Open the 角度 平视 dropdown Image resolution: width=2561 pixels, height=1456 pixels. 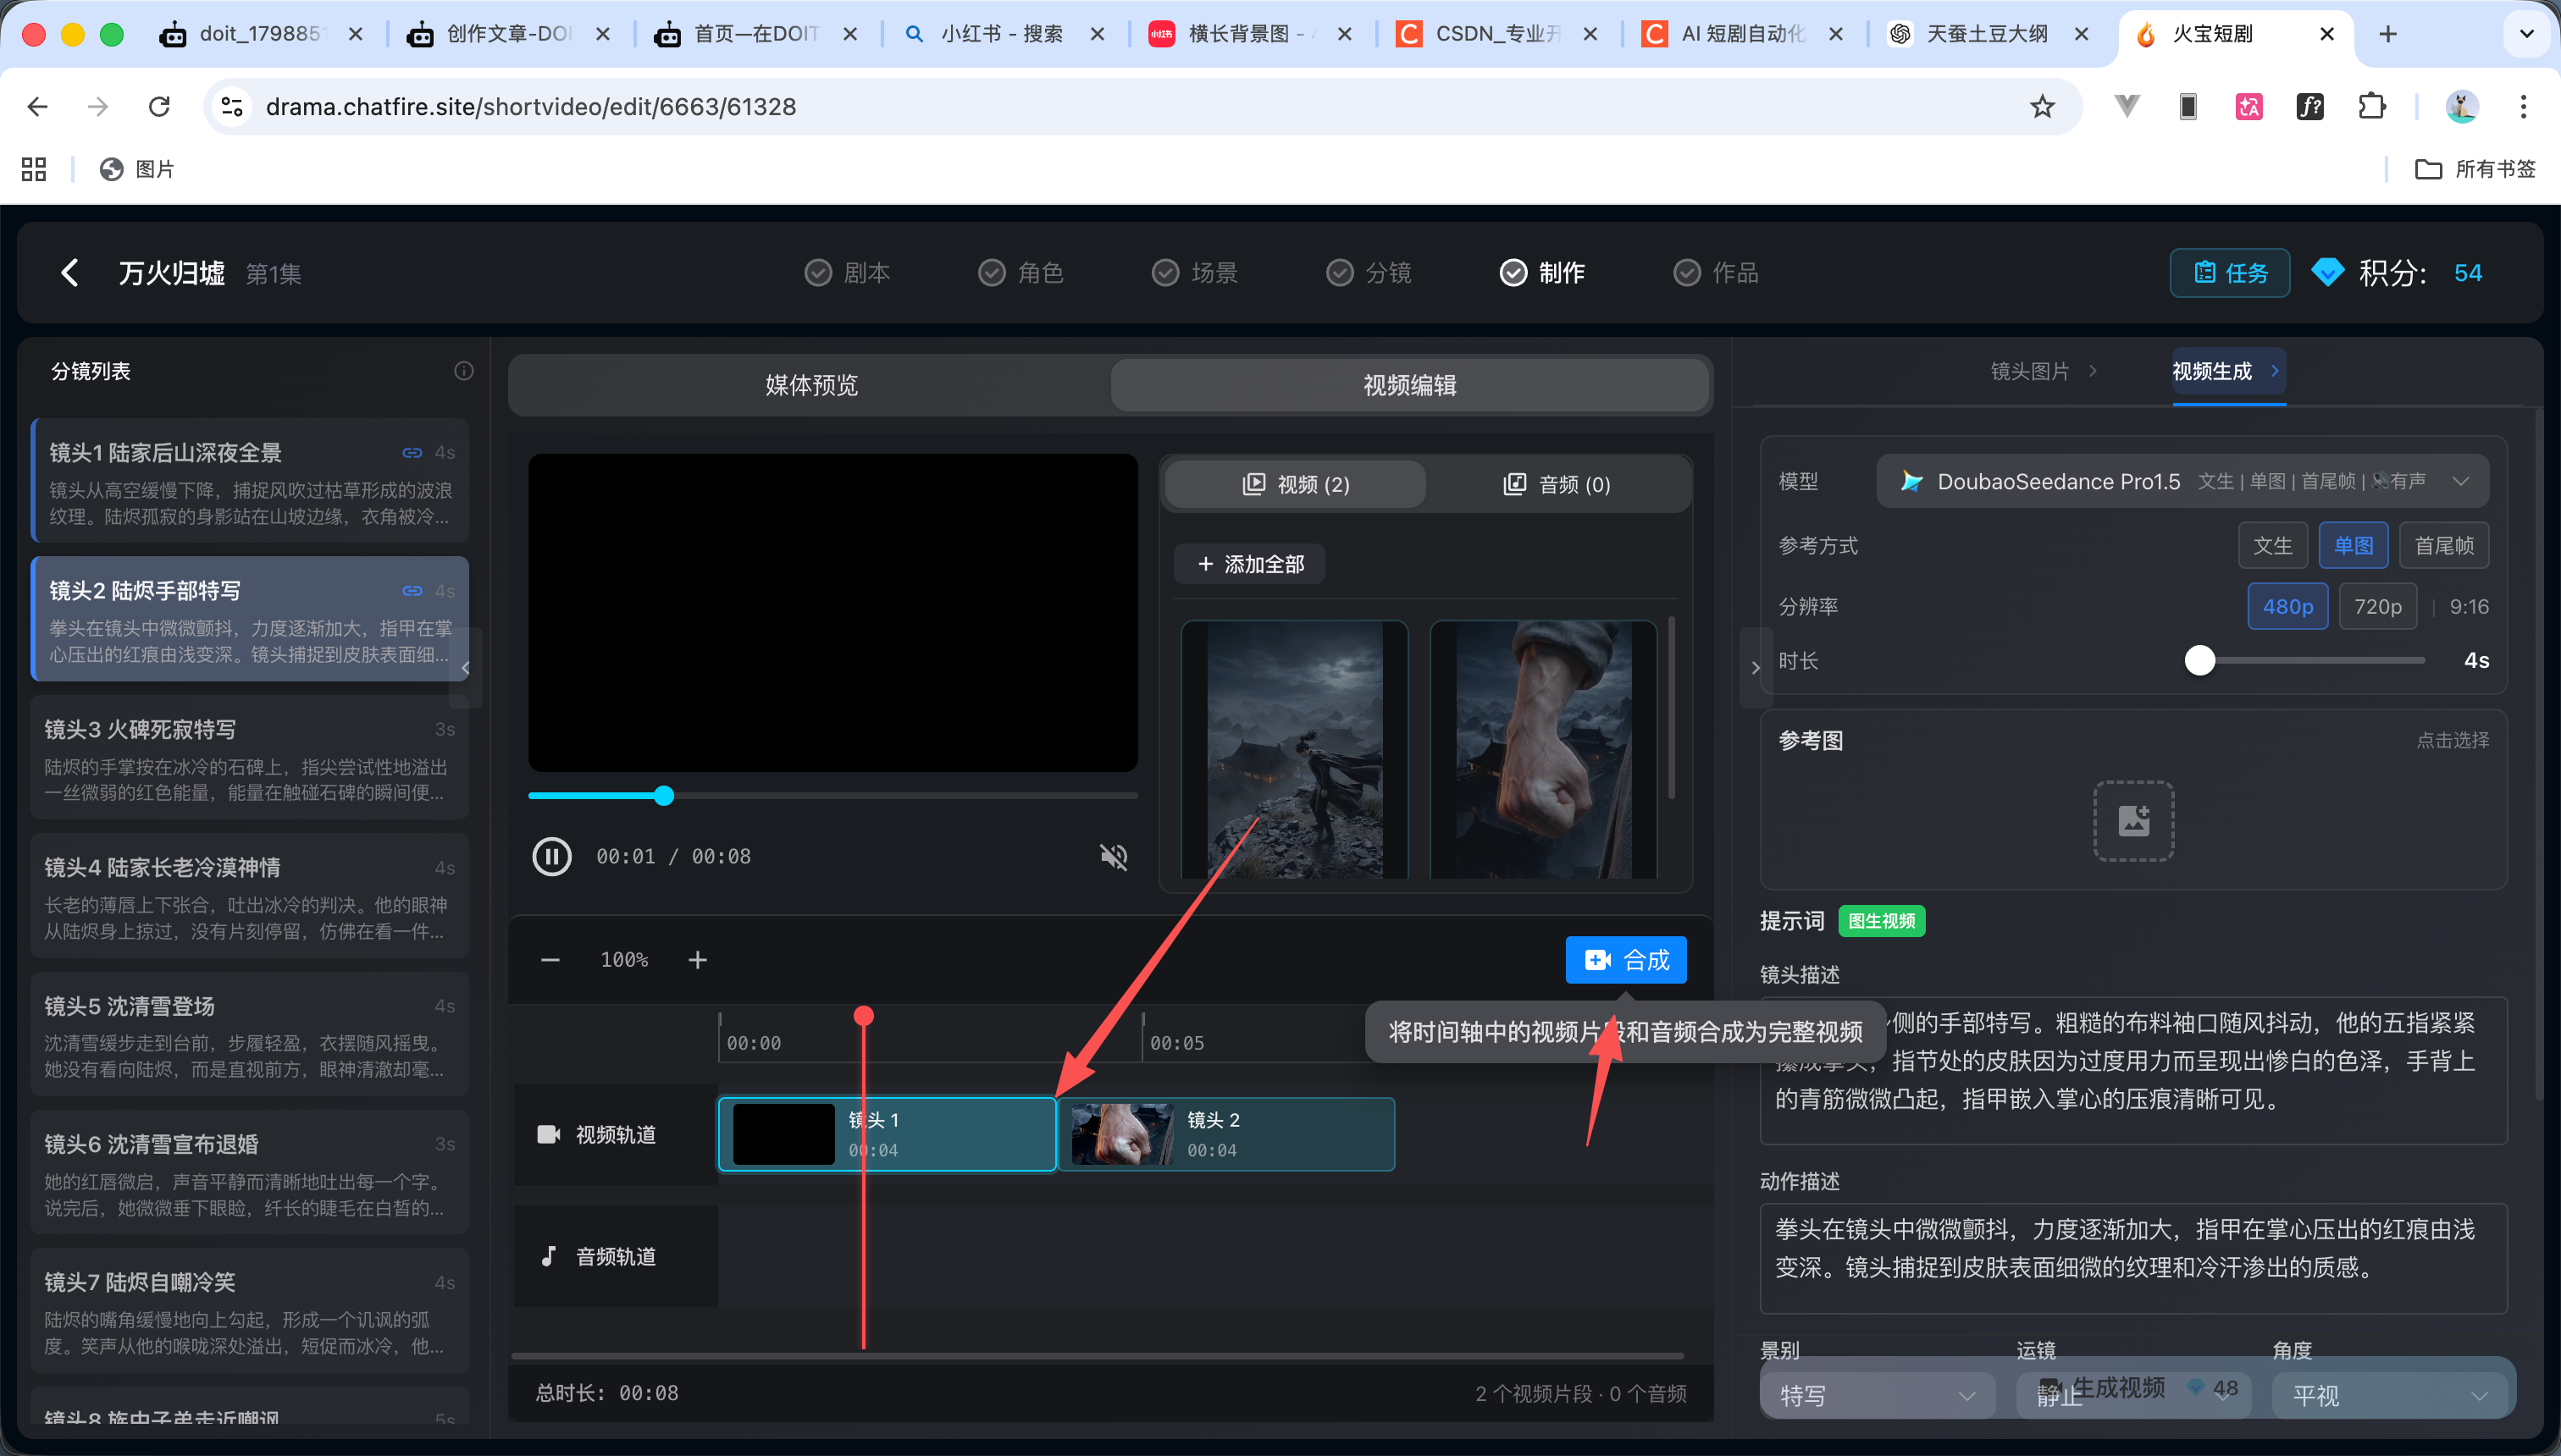point(2392,1394)
